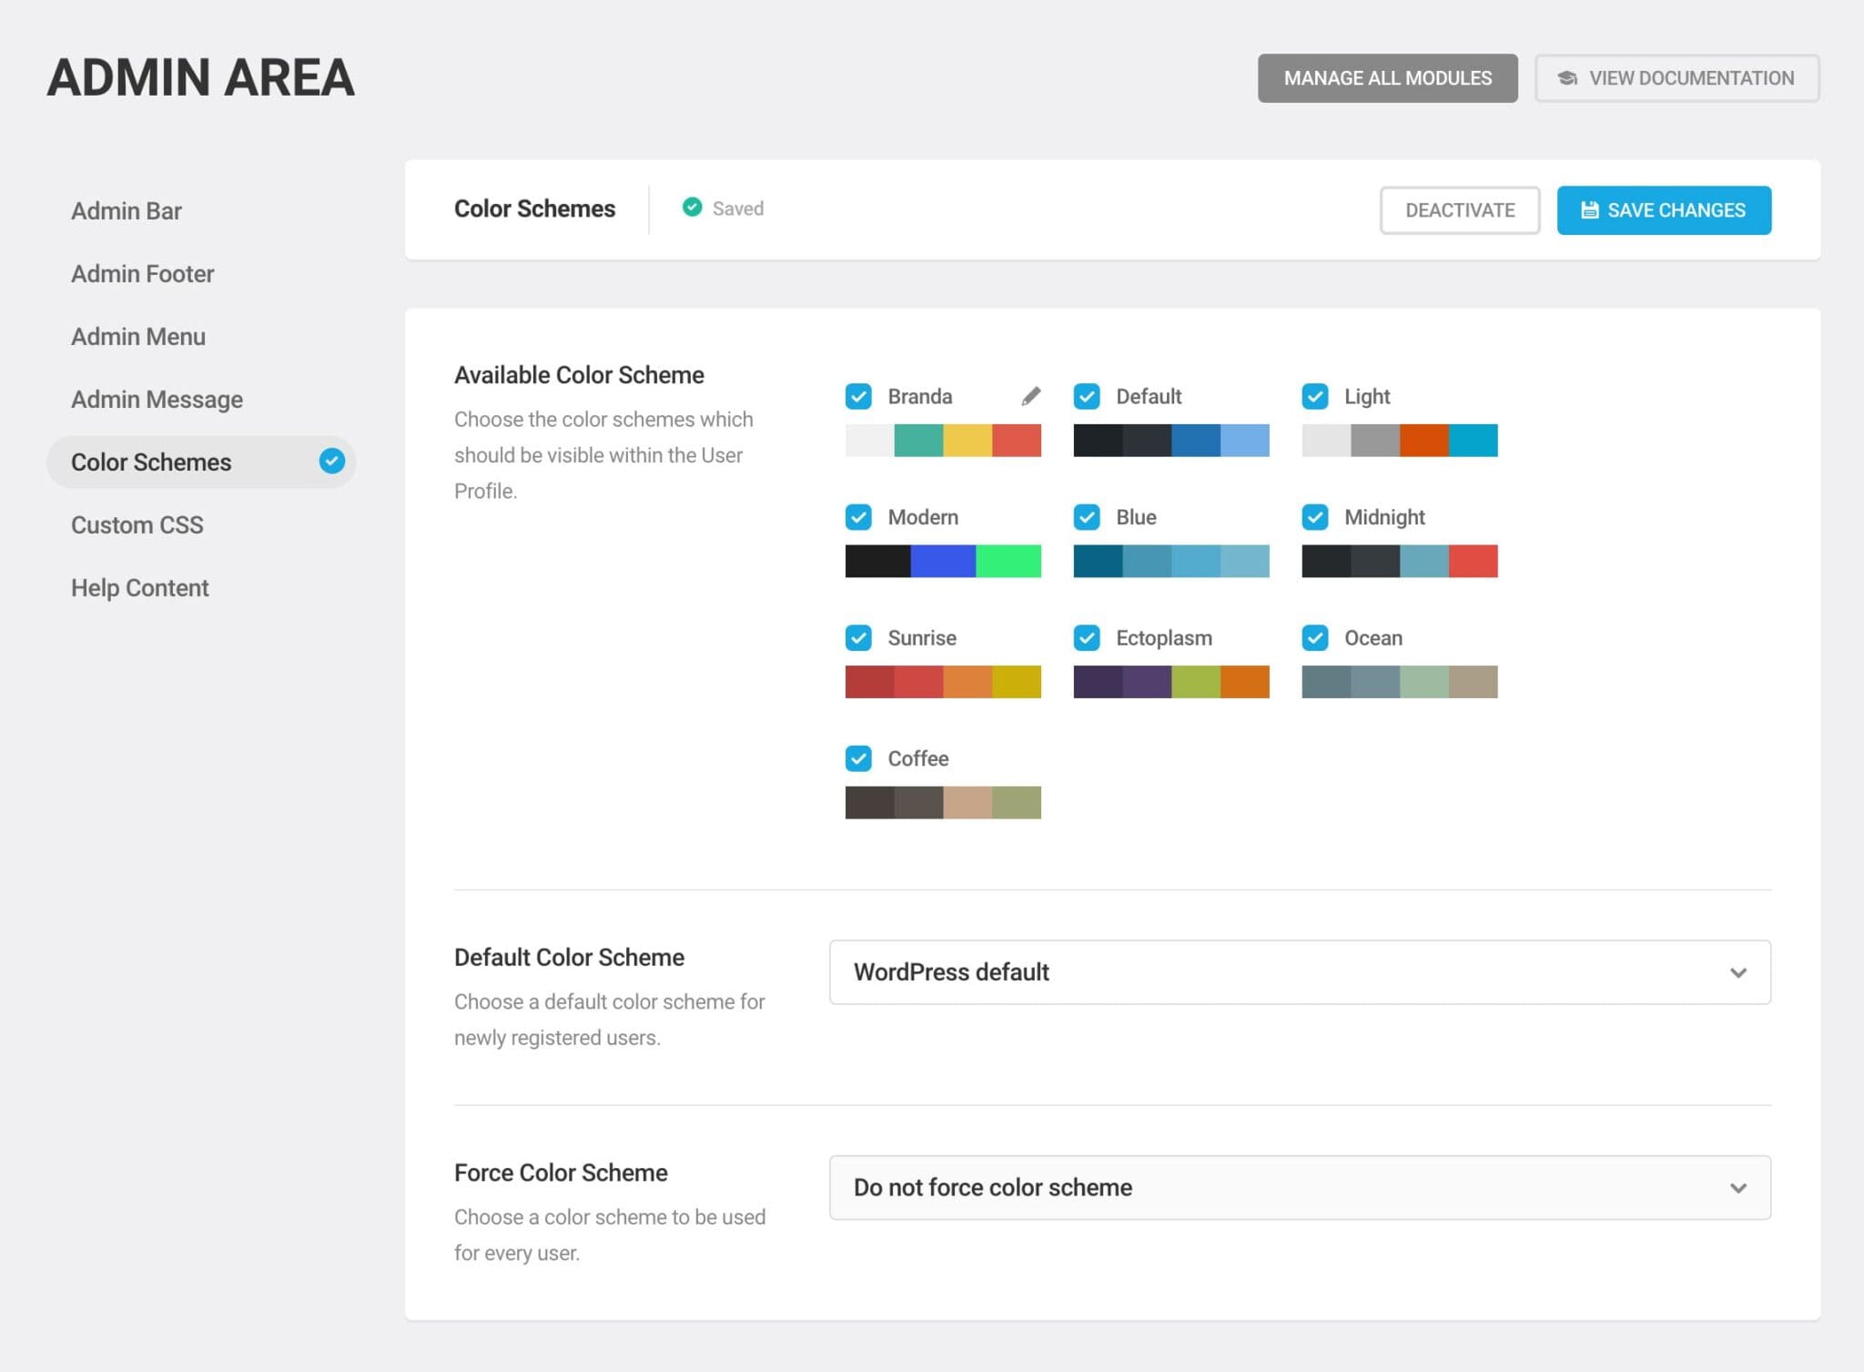Image resolution: width=1864 pixels, height=1372 pixels.
Task: Uncheck the Sunrise scheme checkbox
Action: click(858, 638)
